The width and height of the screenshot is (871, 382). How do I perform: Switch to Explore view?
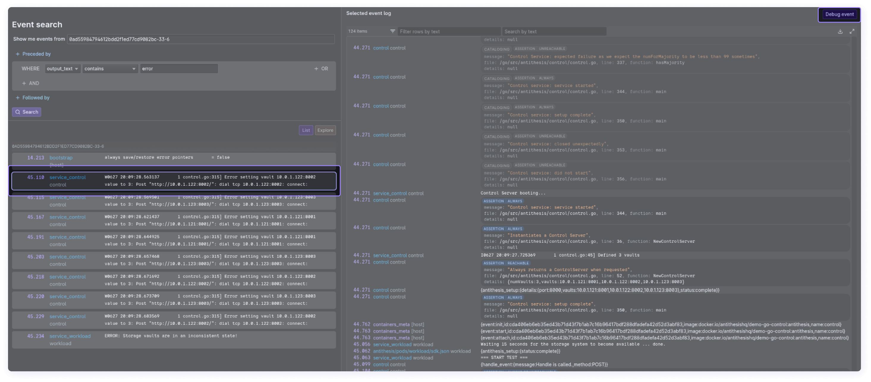[x=325, y=130]
